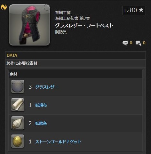The image size is (151, 154).
Task: Follow the 妖綿糸 material link
Action: pos(41,124)
